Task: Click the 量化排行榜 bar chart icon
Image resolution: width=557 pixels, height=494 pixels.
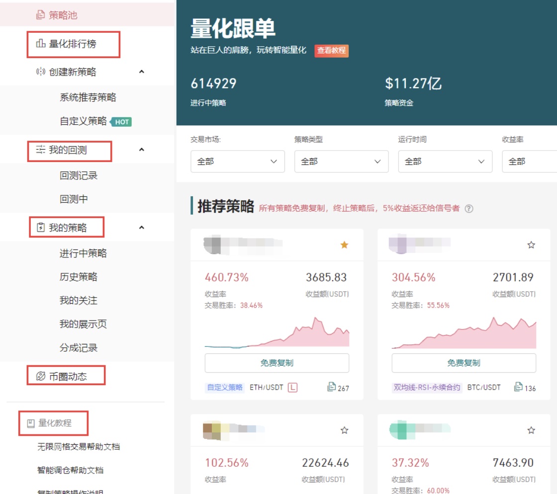Action: click(x=41, y=44)
